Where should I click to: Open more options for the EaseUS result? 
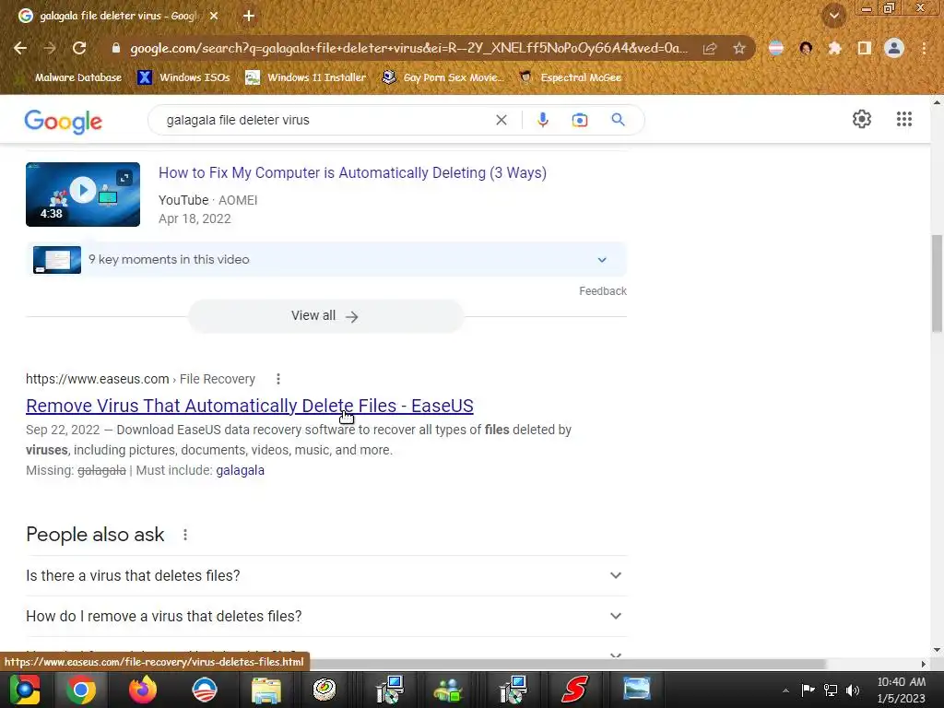coord(278,379)
